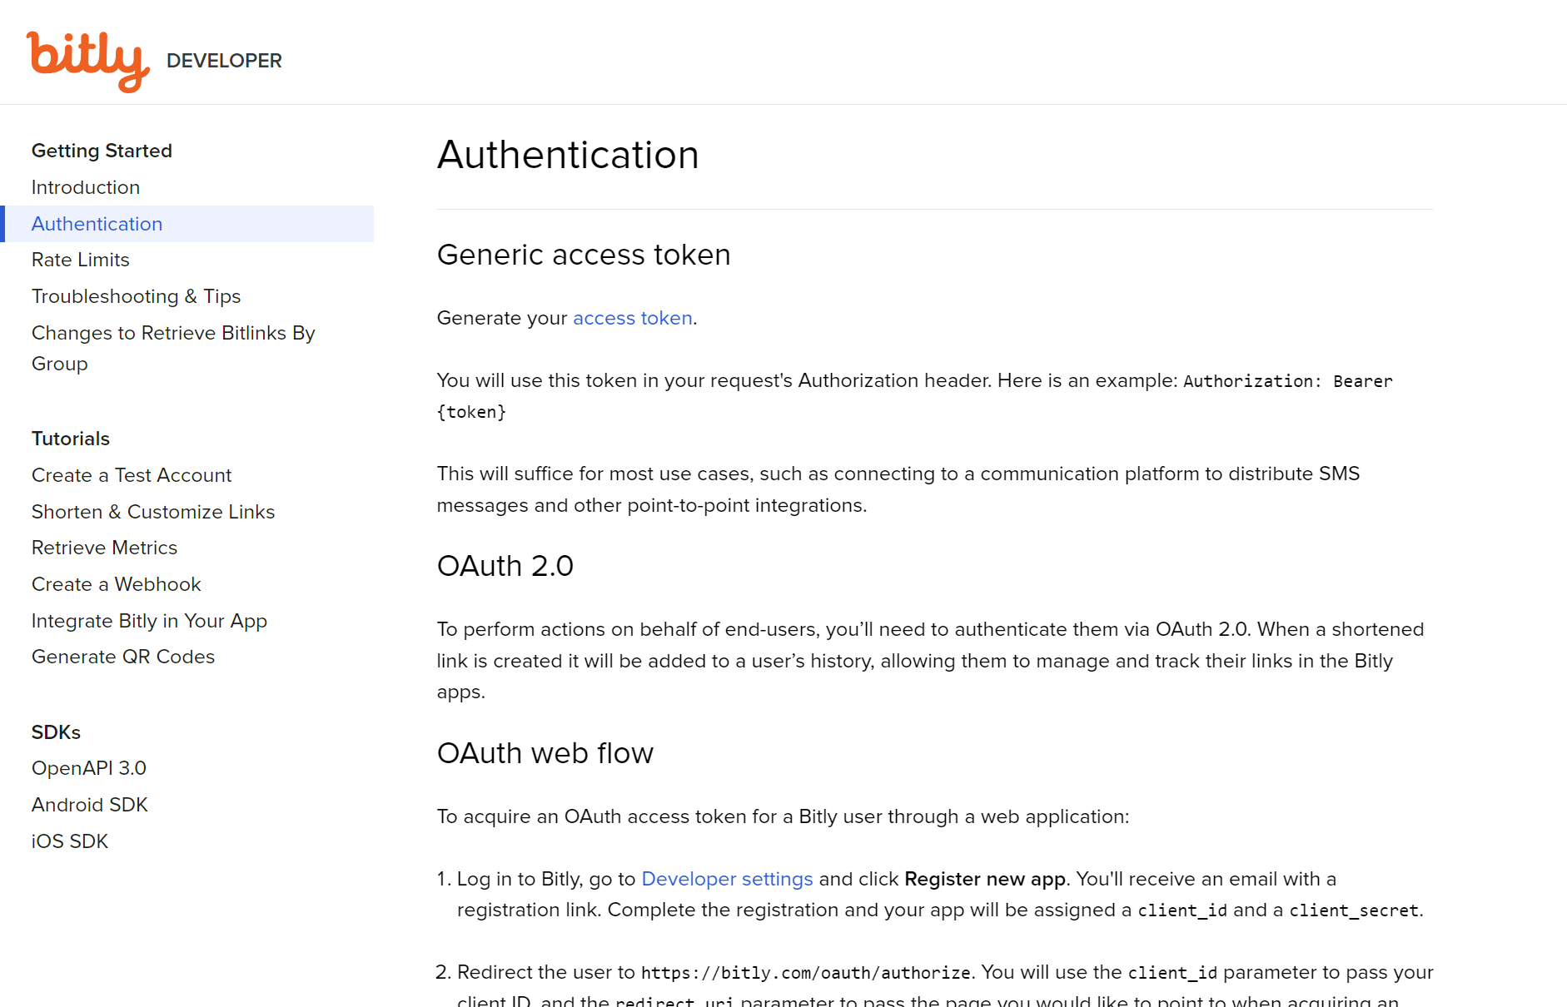Go to the Retrieve Metrics tutorial
1567x1007 pixels.
click(104, 548)
